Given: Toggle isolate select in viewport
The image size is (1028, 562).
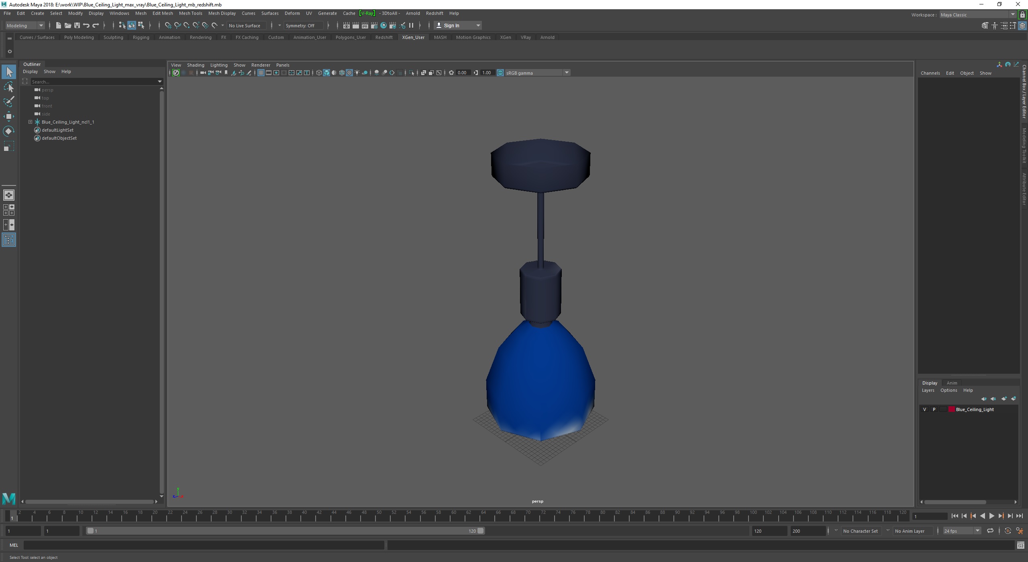Looking at the screenshot, I should pos(412,73).
